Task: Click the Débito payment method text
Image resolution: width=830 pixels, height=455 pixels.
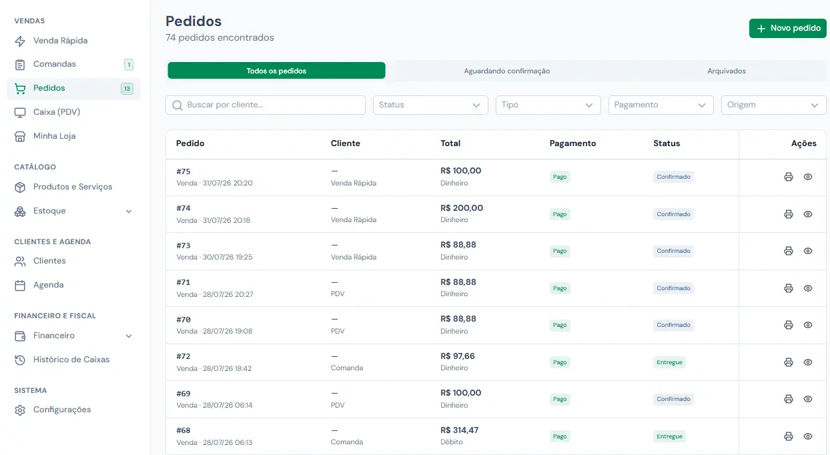Action: point(452,442)
